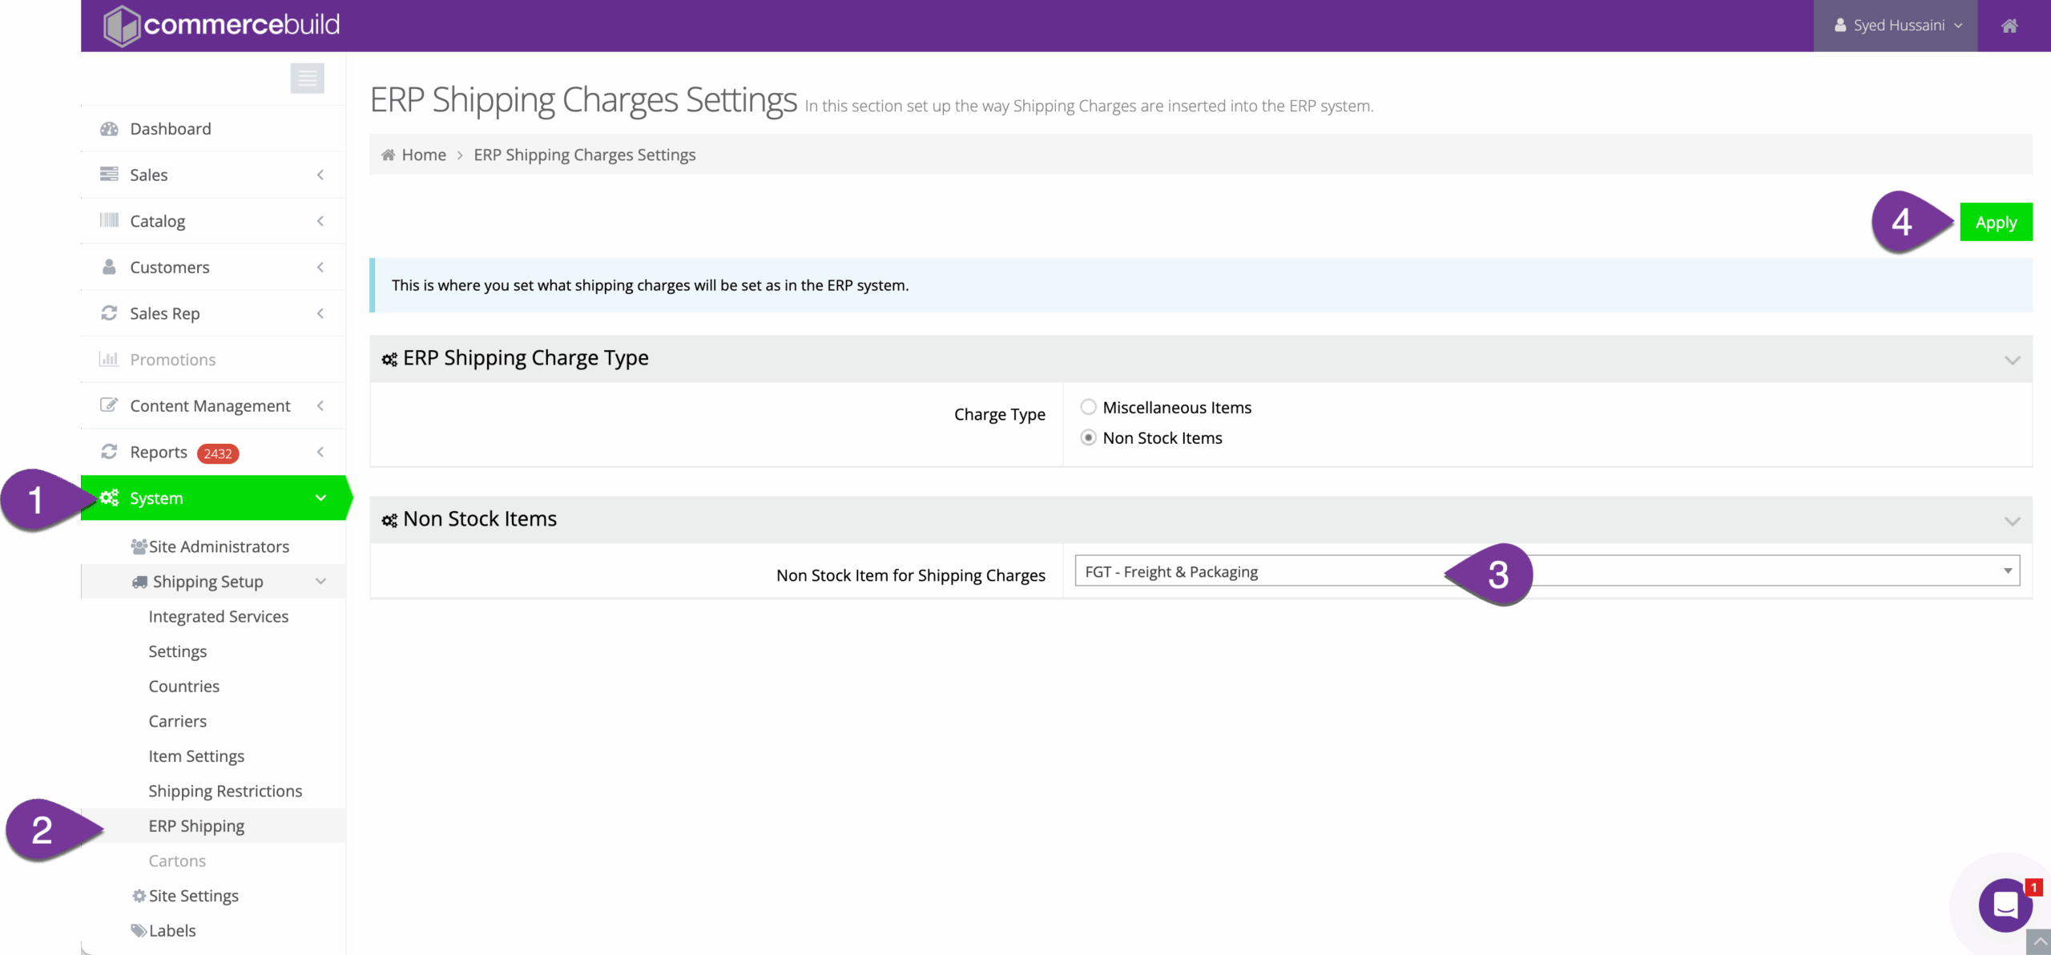
Task: Click the hamburger sidebar toggle icon
Action: pyautogui.click(x=307, y=78)
